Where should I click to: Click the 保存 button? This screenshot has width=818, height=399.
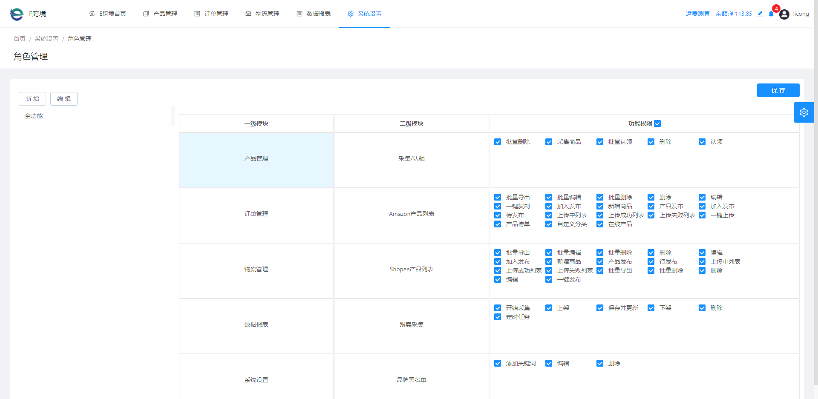coord(778,90)
